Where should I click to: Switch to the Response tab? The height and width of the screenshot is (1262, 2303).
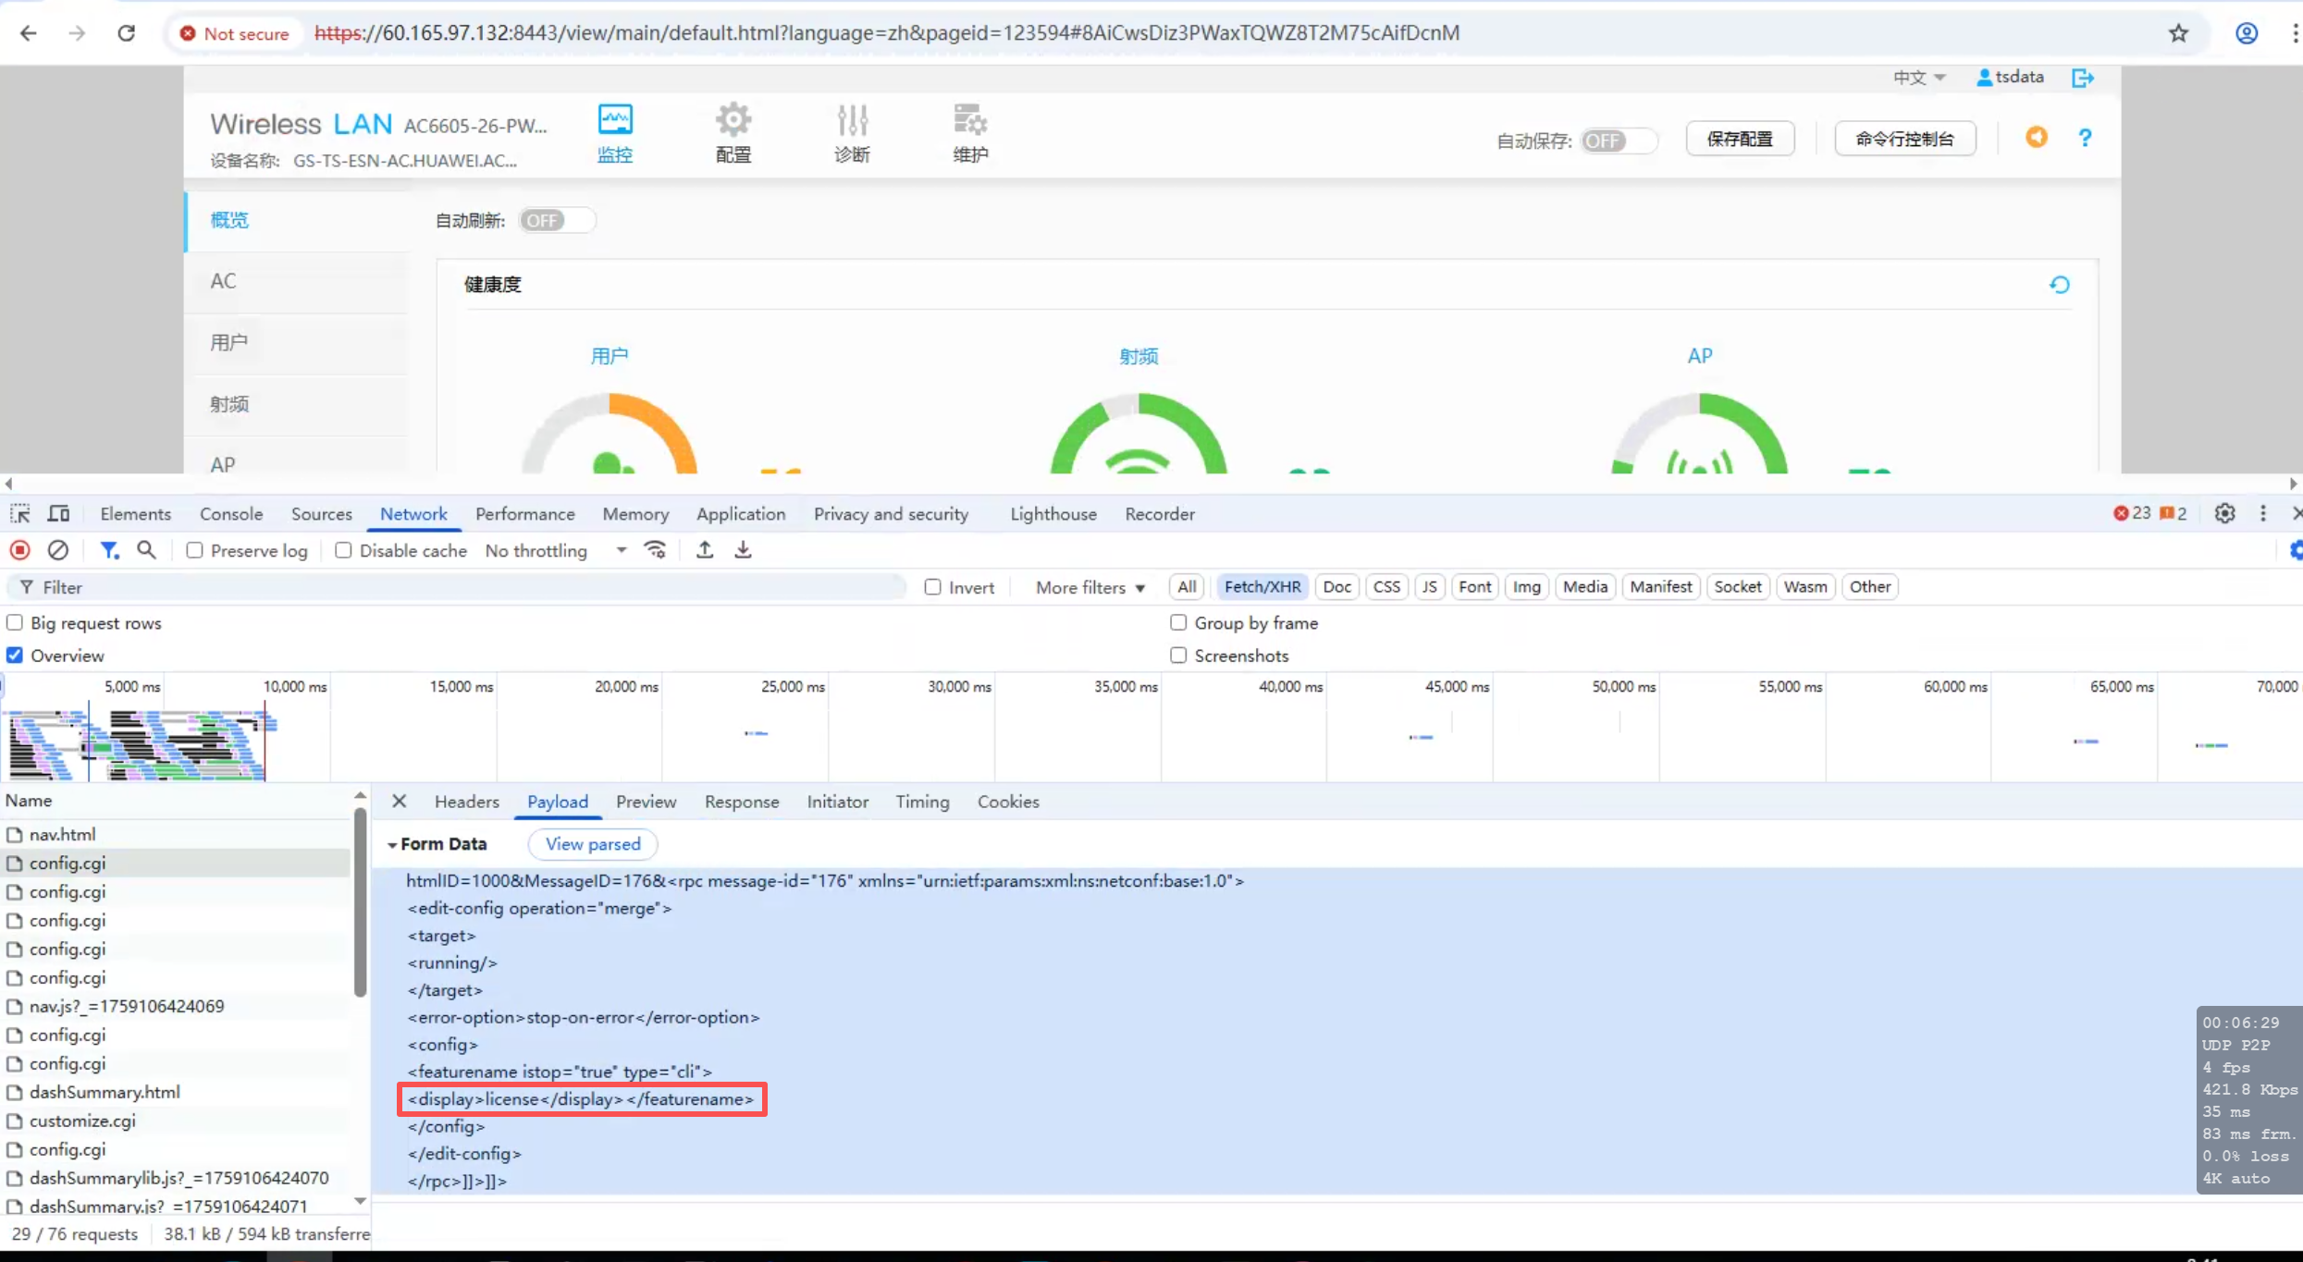point(741,802)
